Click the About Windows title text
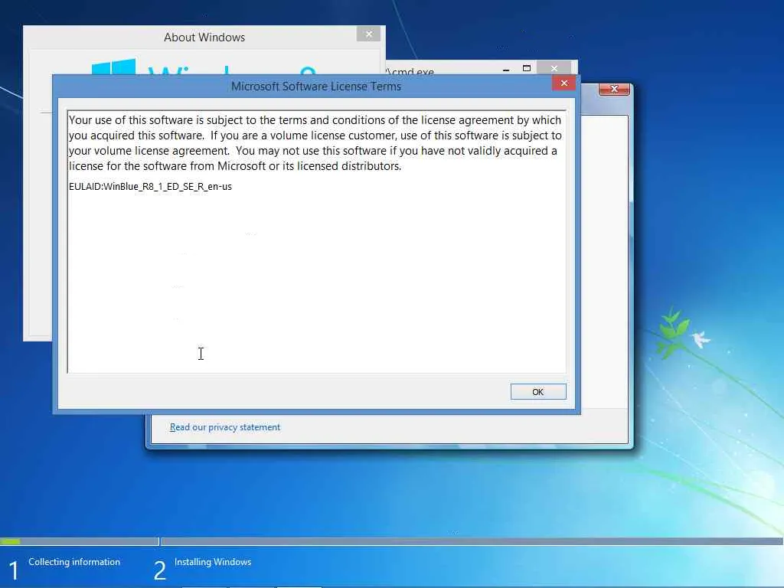Image resolution: width=784 pixels, height=588 pixels. [x=204, y=38]
